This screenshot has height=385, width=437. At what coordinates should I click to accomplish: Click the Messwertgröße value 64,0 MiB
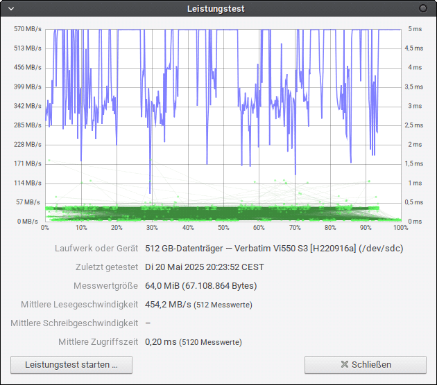click(x=201, y=286)
